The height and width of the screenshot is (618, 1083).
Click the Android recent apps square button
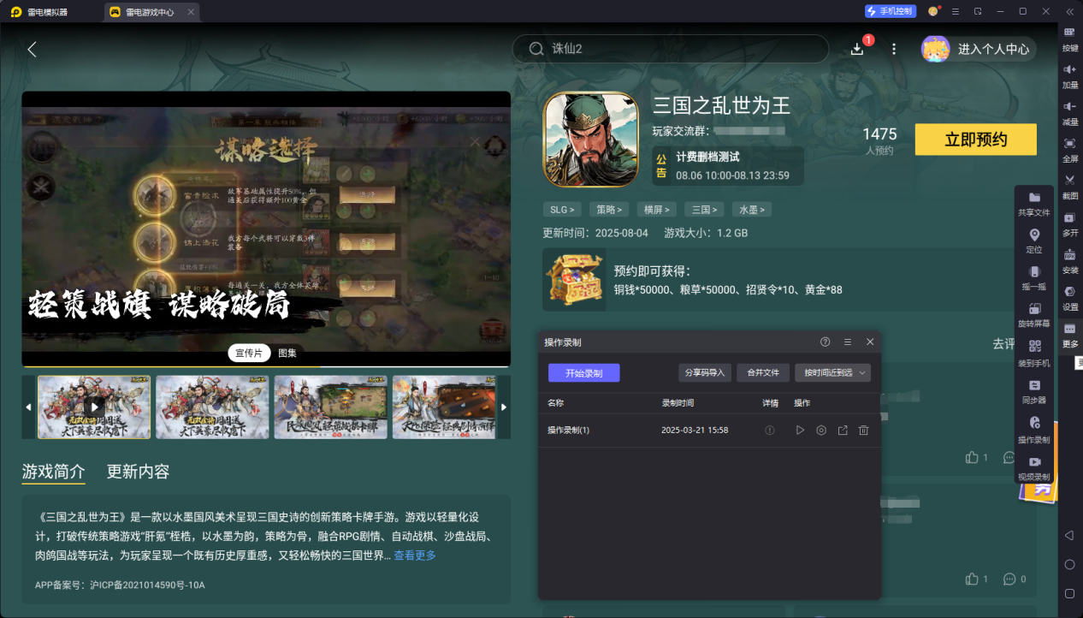click(x=1069, y=593)
